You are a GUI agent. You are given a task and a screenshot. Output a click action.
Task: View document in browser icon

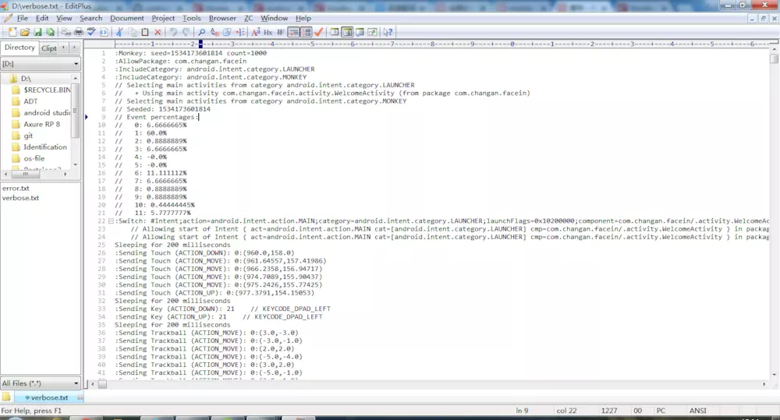(x=104, y=32)
